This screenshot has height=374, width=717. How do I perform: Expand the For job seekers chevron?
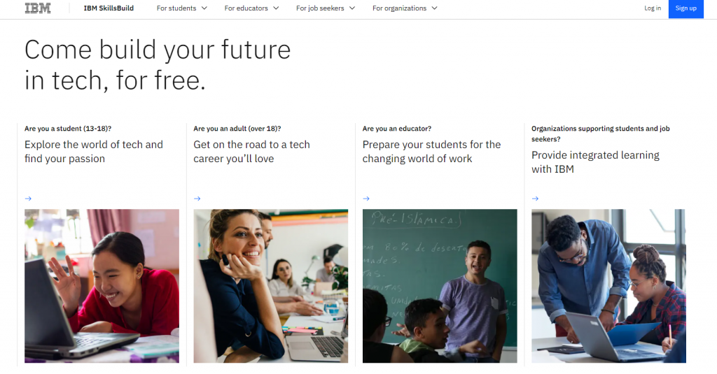point(352,8)
